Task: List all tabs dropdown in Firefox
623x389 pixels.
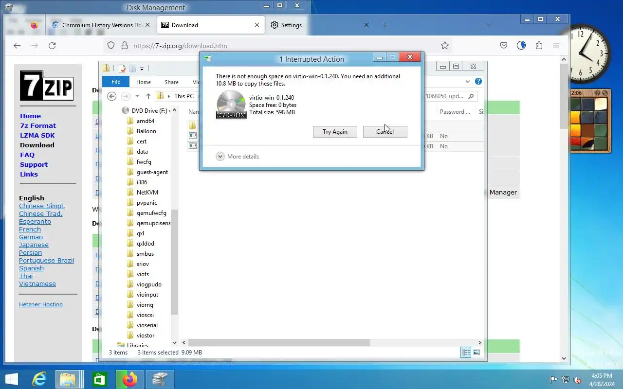Action: click(x=489, y=25)
